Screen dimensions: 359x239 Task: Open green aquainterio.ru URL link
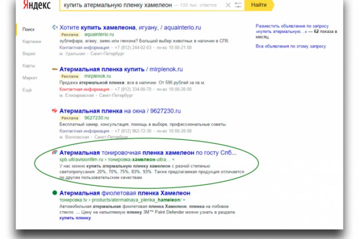point(99,34)
